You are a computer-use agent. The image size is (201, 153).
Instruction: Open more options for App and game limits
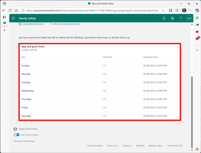(177, 48)
